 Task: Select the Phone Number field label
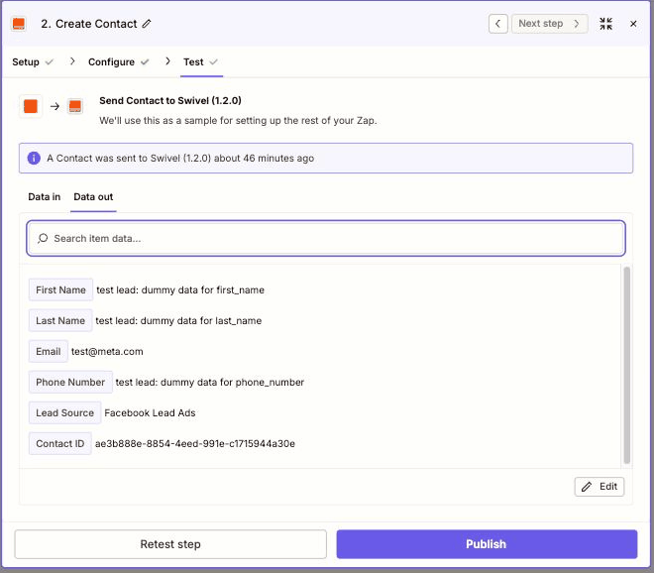click(70, 383)
